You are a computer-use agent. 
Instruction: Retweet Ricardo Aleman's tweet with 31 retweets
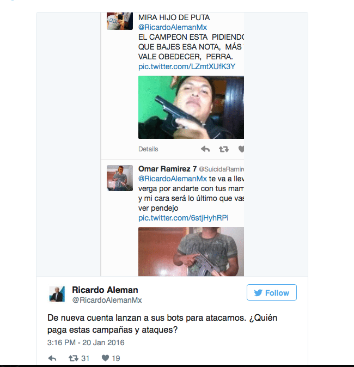[x=74, y=358]
